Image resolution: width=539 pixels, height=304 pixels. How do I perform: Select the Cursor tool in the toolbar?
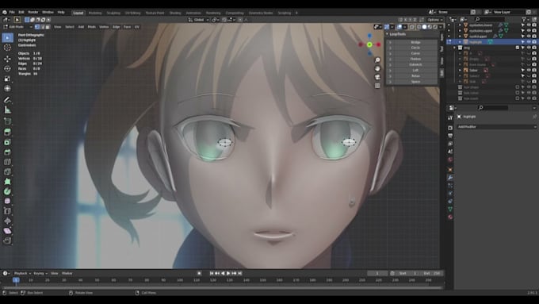click(x=8, y=48)
